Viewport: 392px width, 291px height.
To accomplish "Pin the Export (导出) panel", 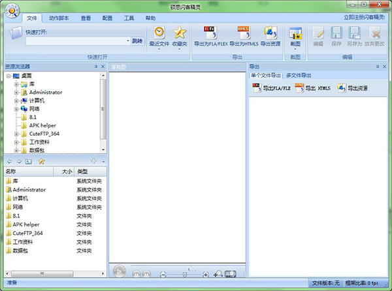I will point(378,67).
